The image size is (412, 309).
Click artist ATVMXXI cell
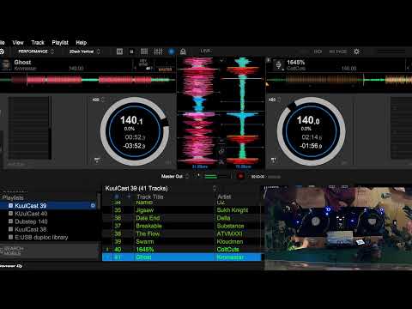229,233
